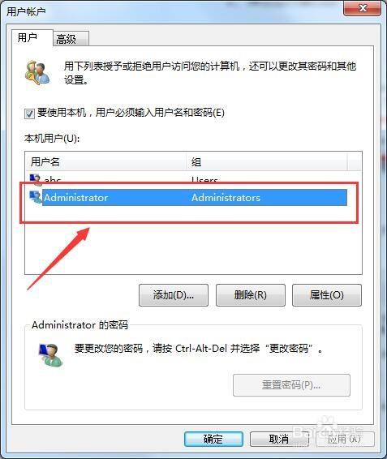The width and height of the screenshot is (387, 459).
Task: Sort by the 组 column header
Action: click(267, 161)
